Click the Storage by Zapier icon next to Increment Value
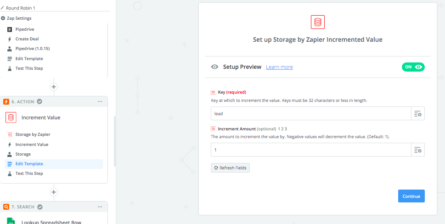 (11, 118)
